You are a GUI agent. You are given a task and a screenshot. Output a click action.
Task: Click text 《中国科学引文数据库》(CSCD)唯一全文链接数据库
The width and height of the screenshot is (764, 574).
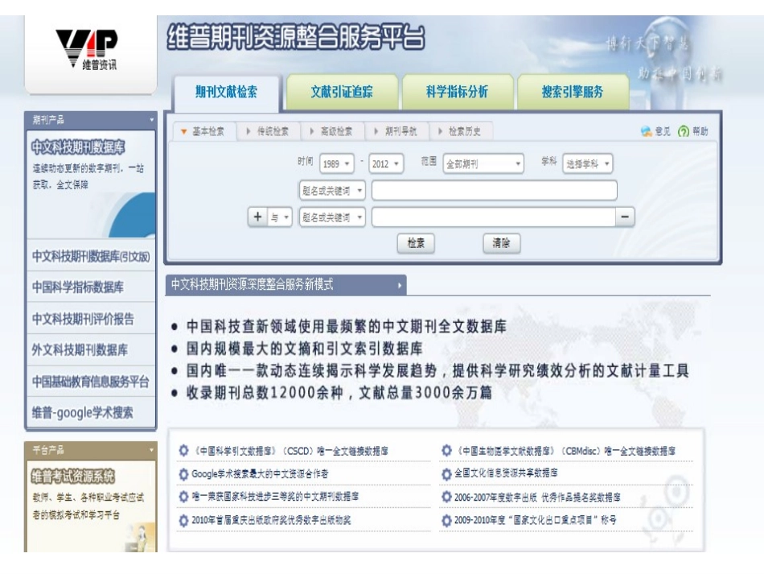(290, 451)
